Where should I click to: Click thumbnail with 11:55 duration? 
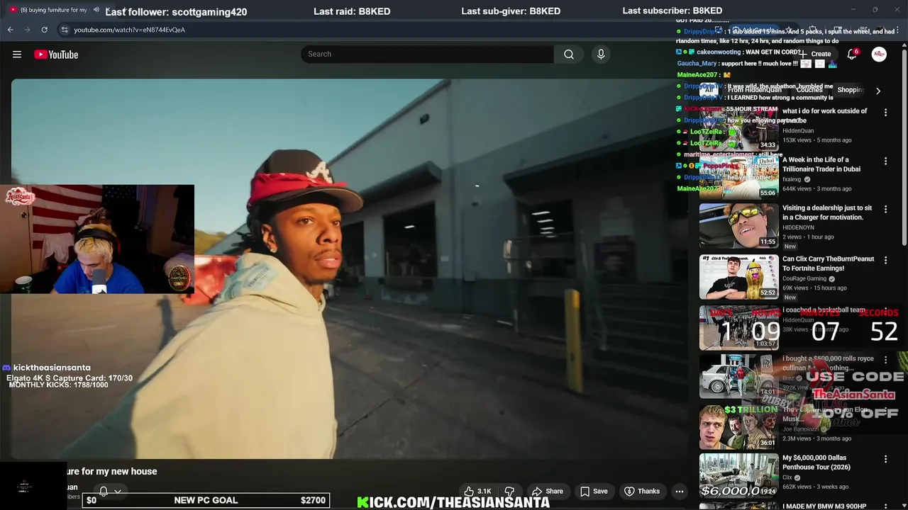click(738, 225)
